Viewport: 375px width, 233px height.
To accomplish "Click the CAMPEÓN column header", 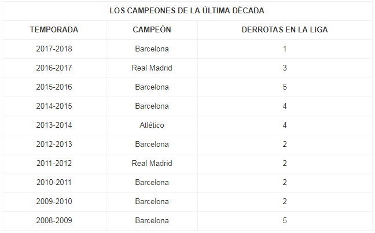I will 152,29.
